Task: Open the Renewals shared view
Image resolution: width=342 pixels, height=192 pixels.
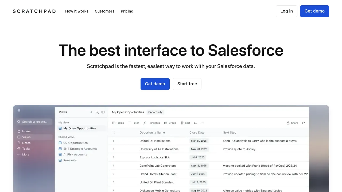Action: tap(68, 161)
